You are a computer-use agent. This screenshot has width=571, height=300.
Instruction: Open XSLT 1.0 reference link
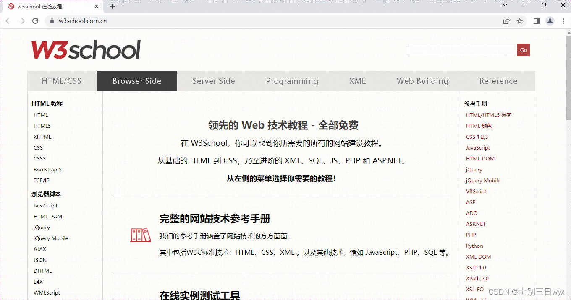click(x=476, y=268)
